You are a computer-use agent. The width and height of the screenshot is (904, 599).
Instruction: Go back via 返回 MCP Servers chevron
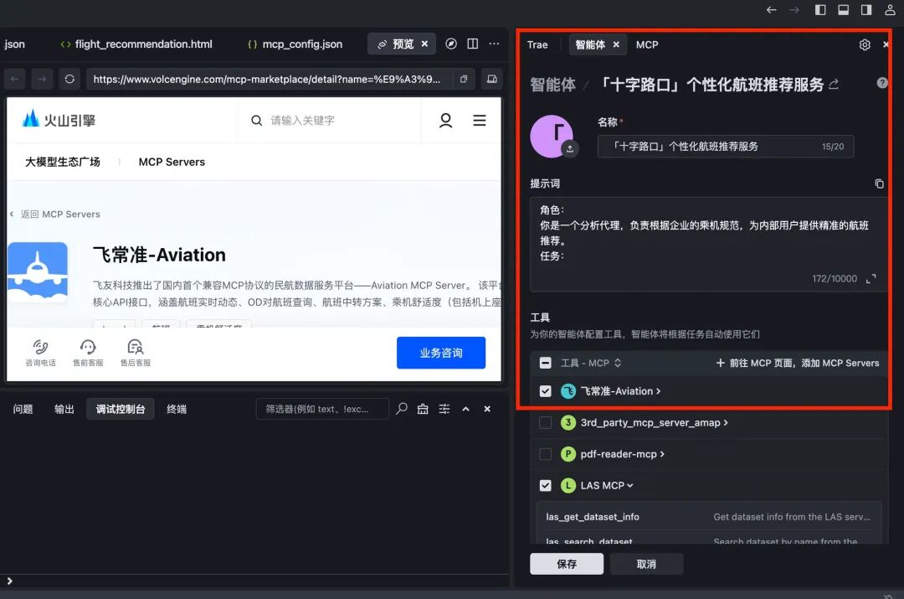tap(12, 214)
